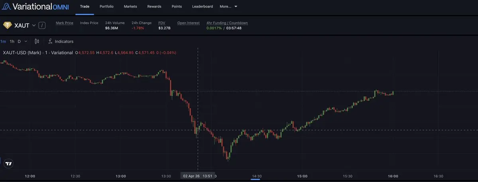478x182 pixels.
Task: Click the Index Price label
Action: pos(89,23)
